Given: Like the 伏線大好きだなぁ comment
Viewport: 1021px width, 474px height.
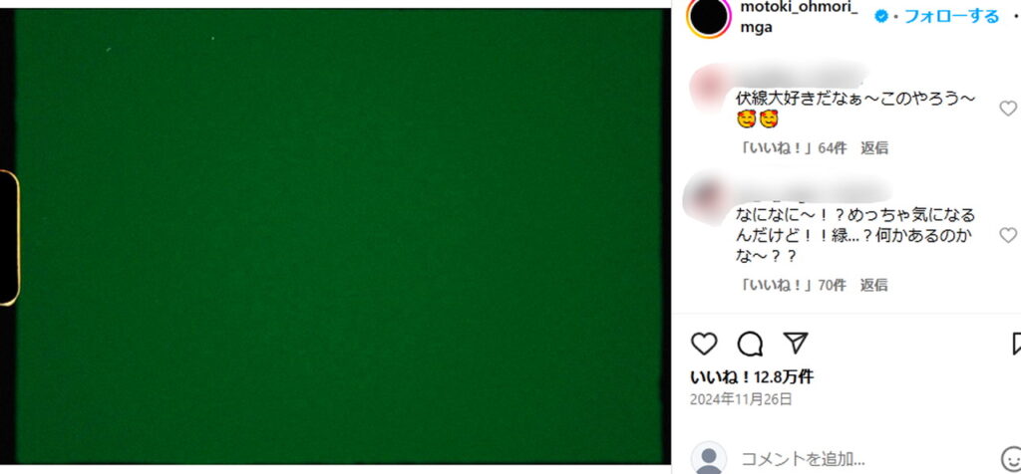Looking at the screenshot, I should 1008,109.
